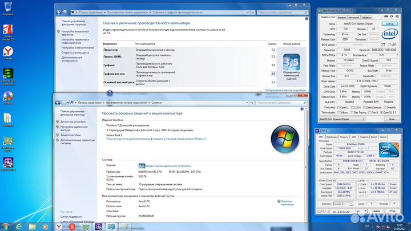Click the change settings link beside computer name
Viewport: 411px width, 231px height.
(x=287, y=203)
